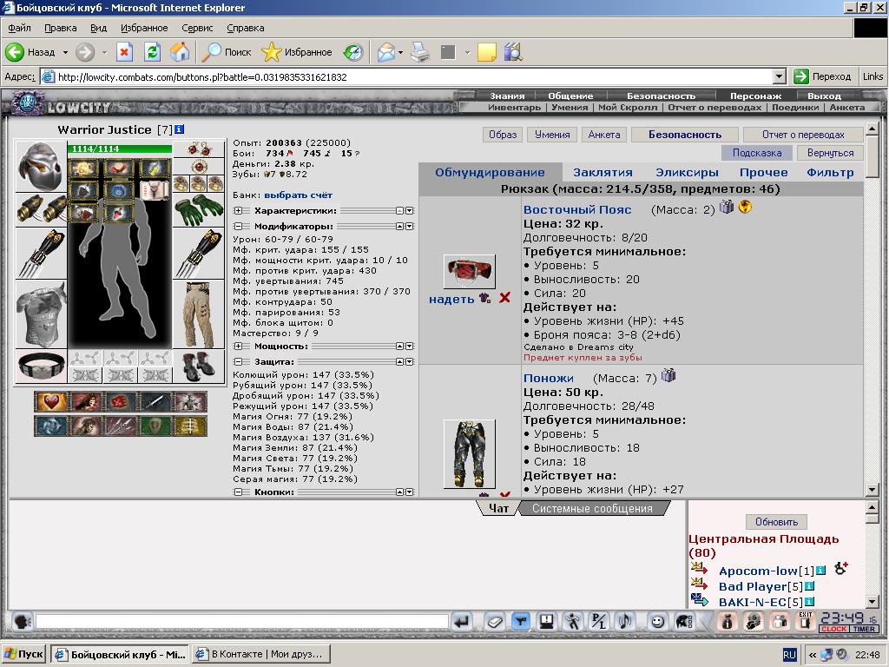Move Модификаторы section down with arrow
889x667 pixels.
click(x=410, y=227)
